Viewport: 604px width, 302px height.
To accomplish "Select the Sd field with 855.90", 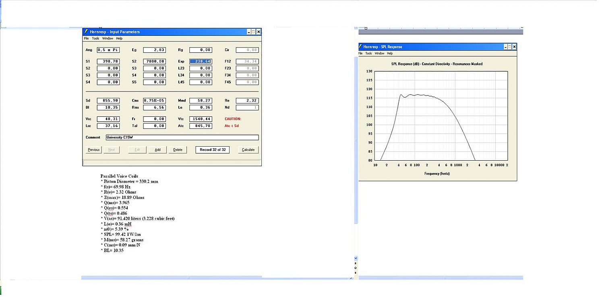I will coord(108,101).
